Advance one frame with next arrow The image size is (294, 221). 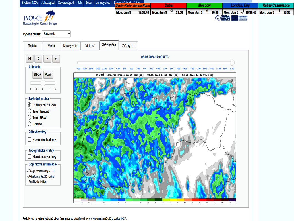47,59
